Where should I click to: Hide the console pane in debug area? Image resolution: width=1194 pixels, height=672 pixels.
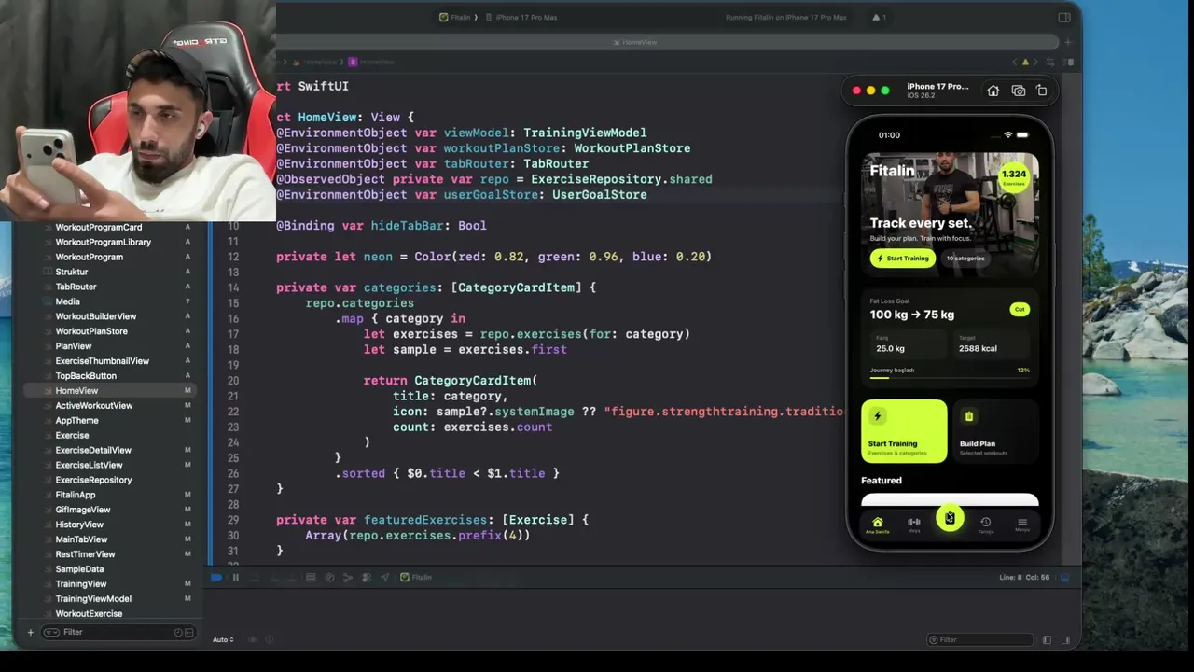point(1065,639)
